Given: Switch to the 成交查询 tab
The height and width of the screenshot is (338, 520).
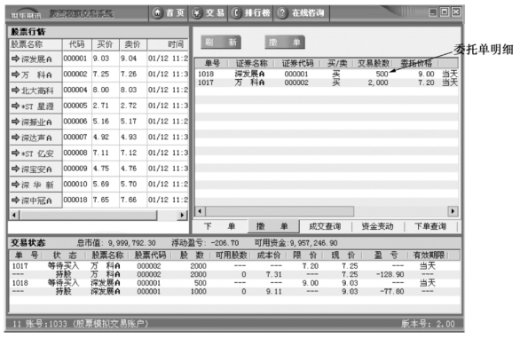Looking at the screenshot, I should 325,226.
